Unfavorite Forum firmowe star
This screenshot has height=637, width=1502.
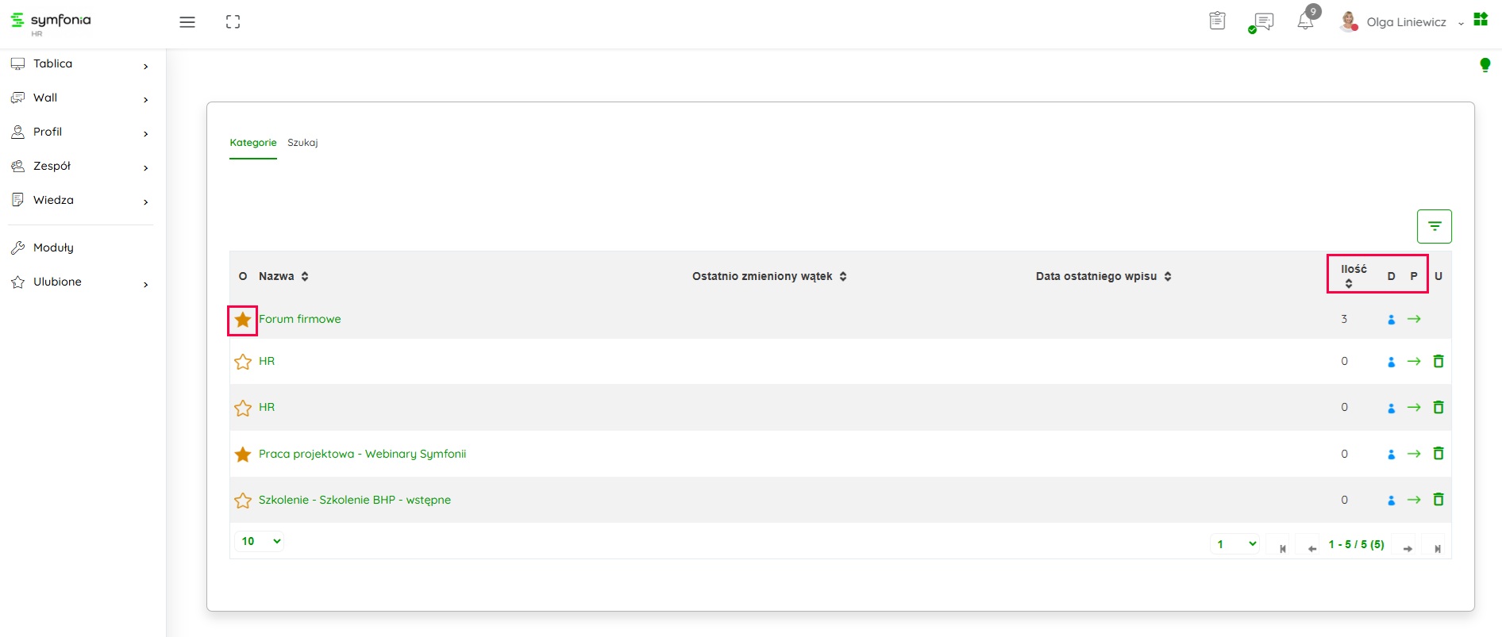click(243, 320)
